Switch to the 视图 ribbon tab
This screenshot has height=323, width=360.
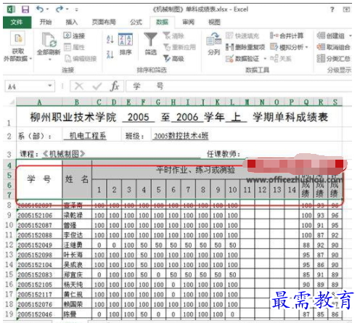(214, 23)
